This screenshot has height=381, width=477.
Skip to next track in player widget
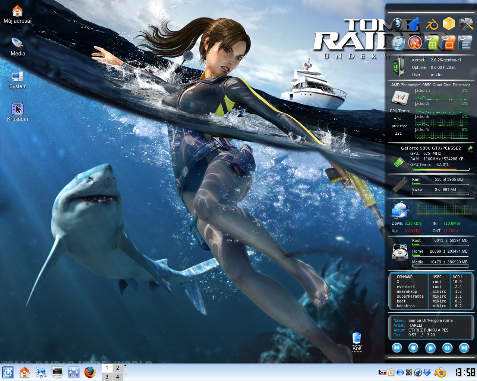click(x=464, y=348)
